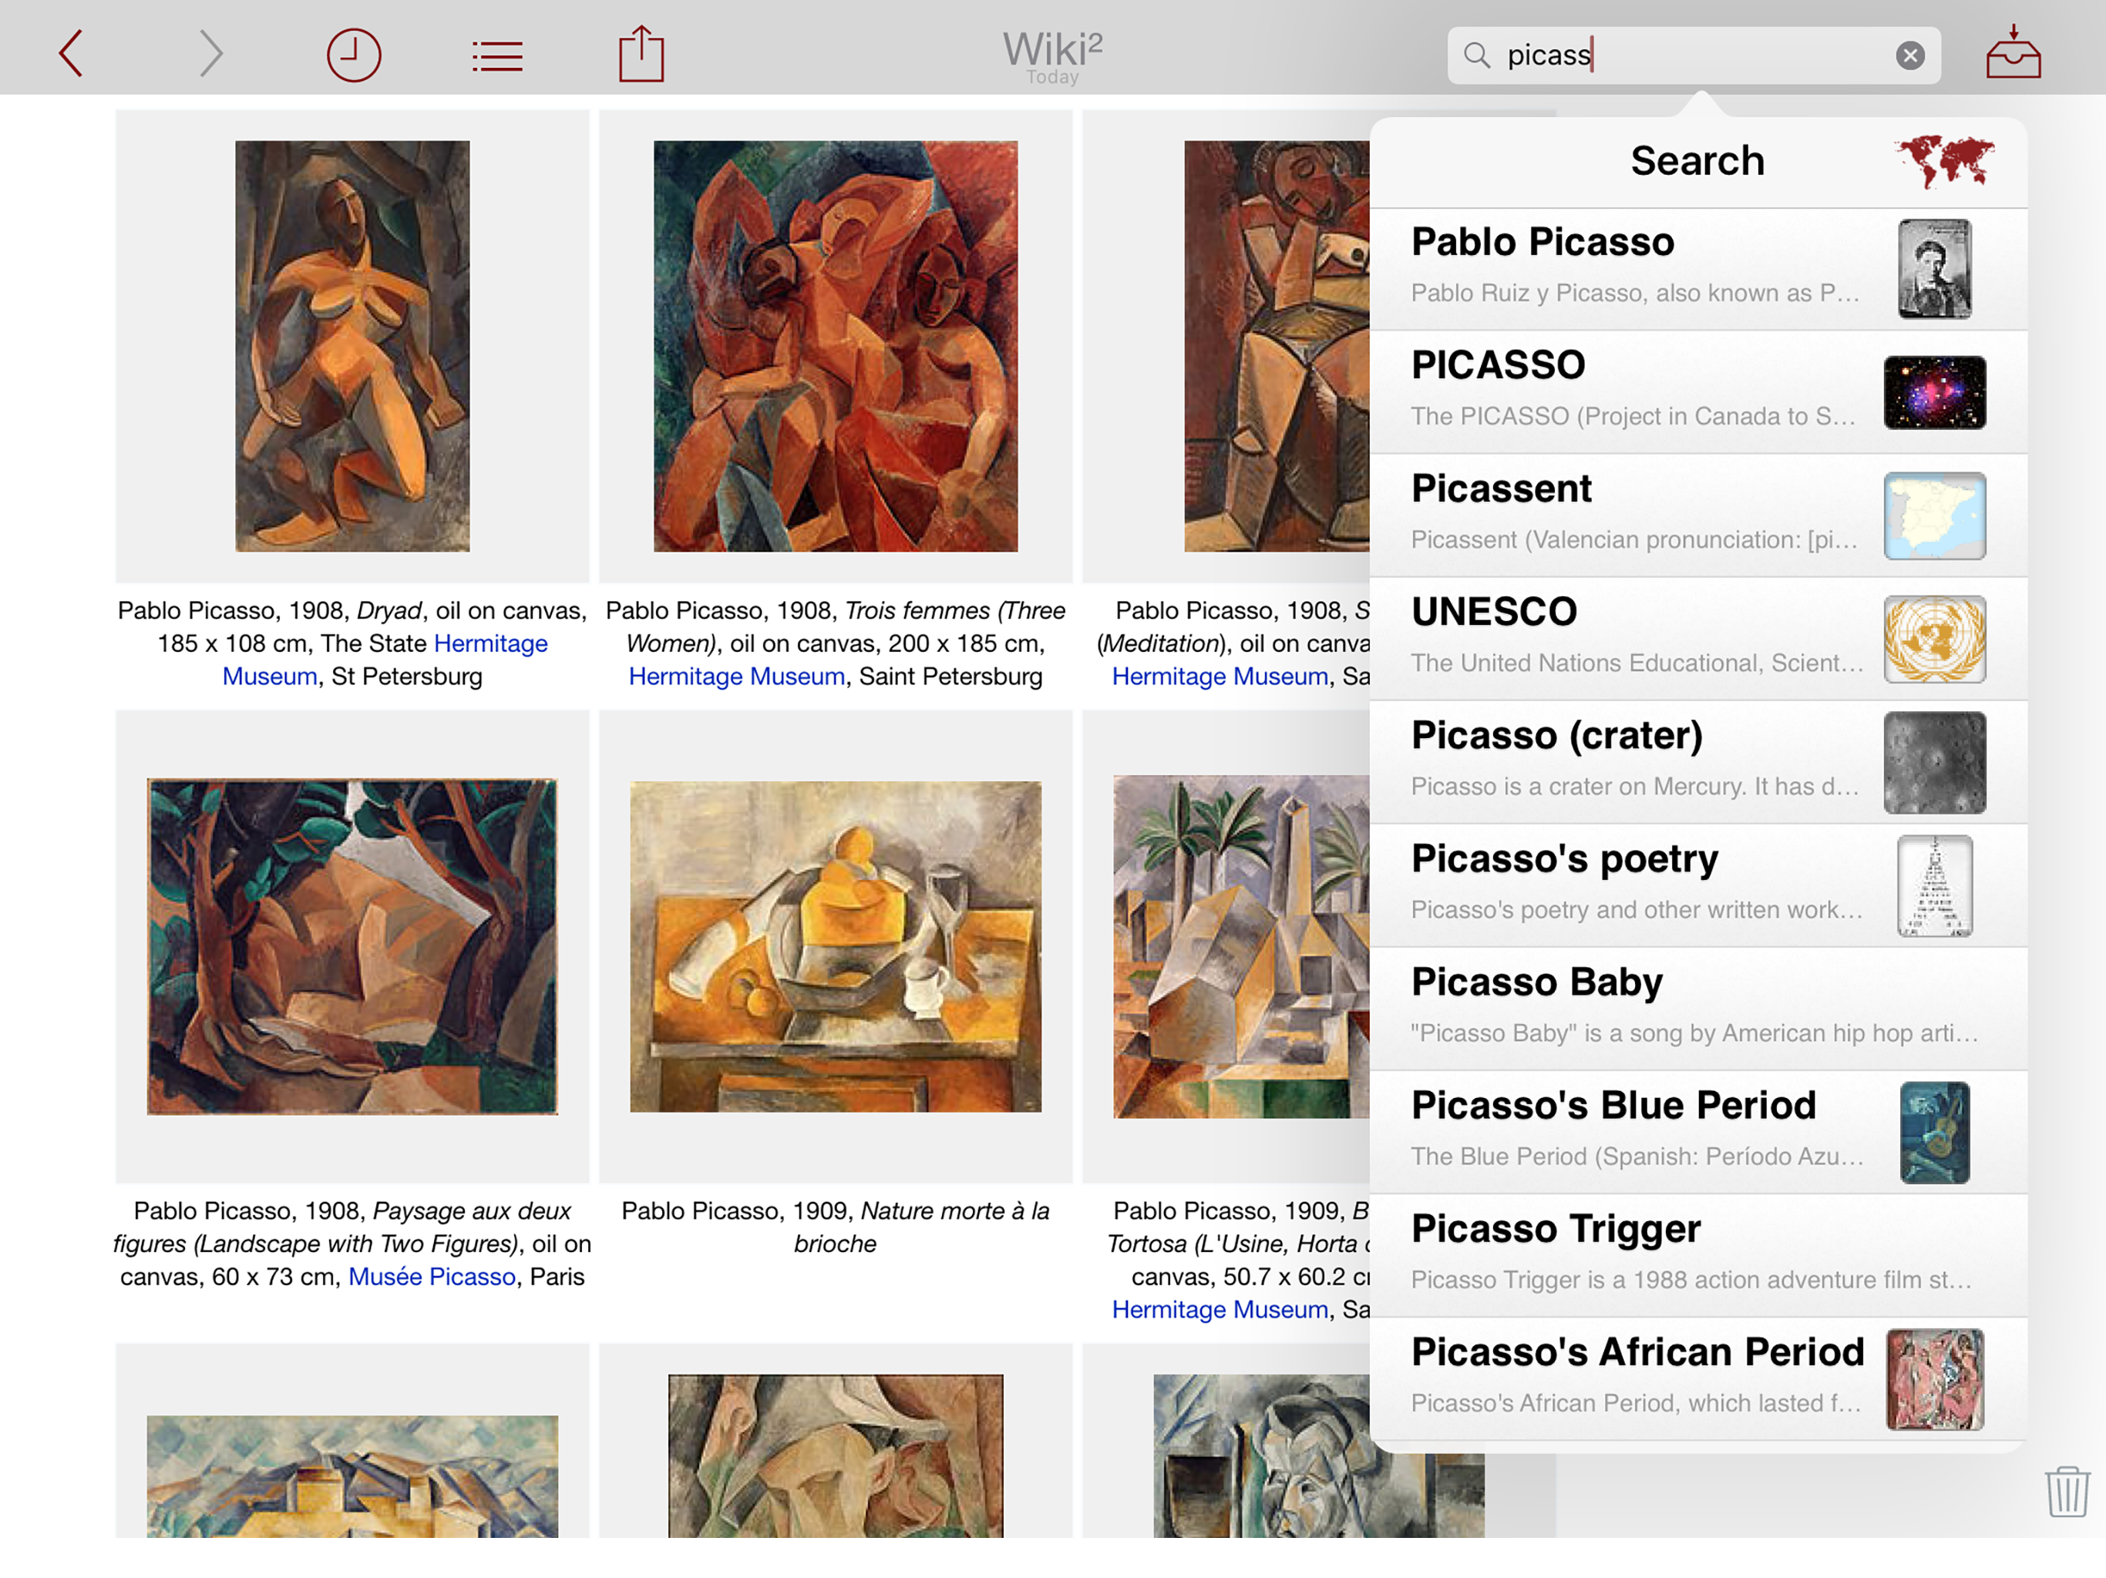2106x1578 pixels.
Task: Tap the trash bin icon
Action: point(2066,1492)
